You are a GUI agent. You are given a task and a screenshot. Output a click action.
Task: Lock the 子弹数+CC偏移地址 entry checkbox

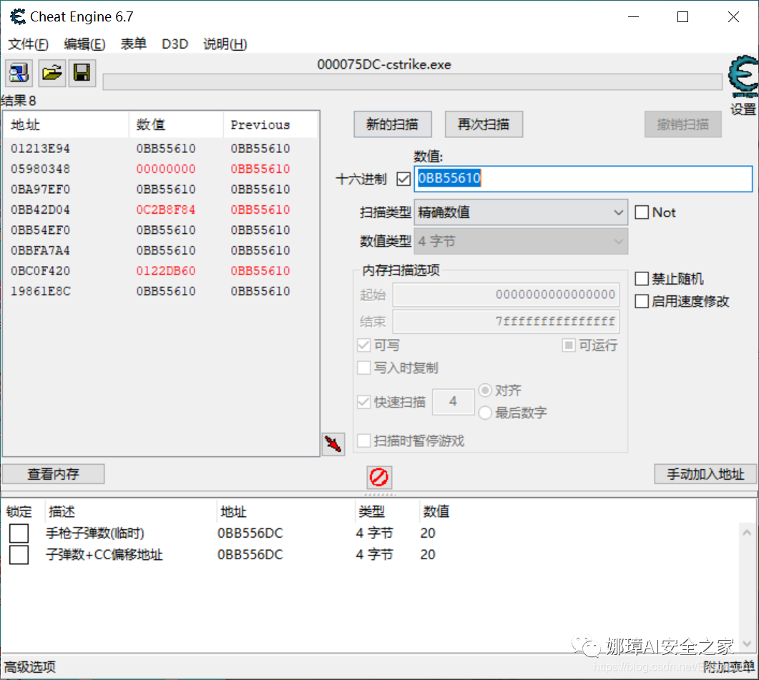tap(19, 555)
